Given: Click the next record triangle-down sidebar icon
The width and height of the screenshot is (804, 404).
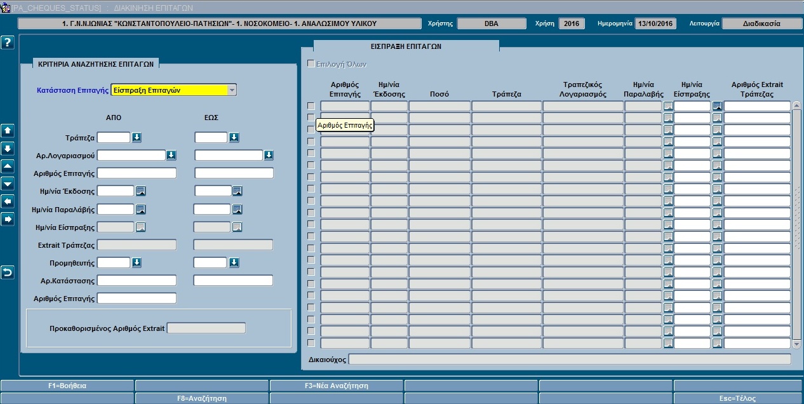Looking at the screenshot, I should pyautogui.click(x=8, y=184).
